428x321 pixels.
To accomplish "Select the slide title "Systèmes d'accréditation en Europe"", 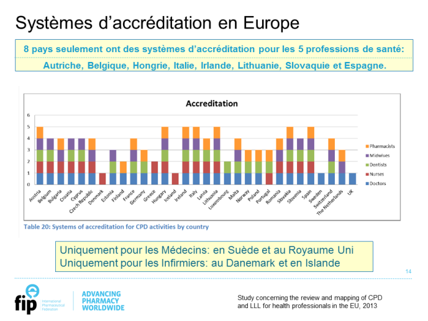I will (158, 22).
